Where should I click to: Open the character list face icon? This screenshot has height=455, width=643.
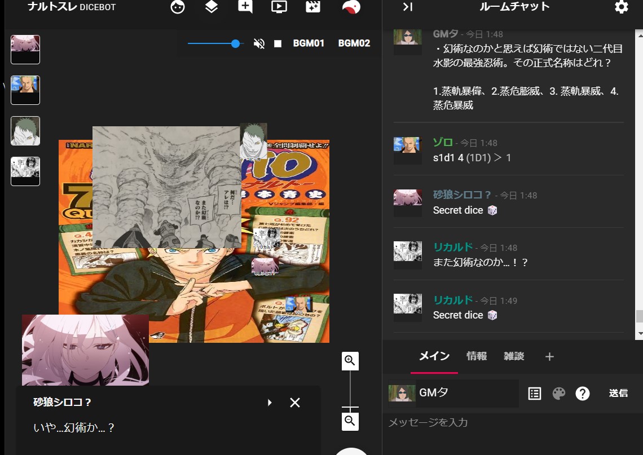pyautogui.click(x=178, y=7)
